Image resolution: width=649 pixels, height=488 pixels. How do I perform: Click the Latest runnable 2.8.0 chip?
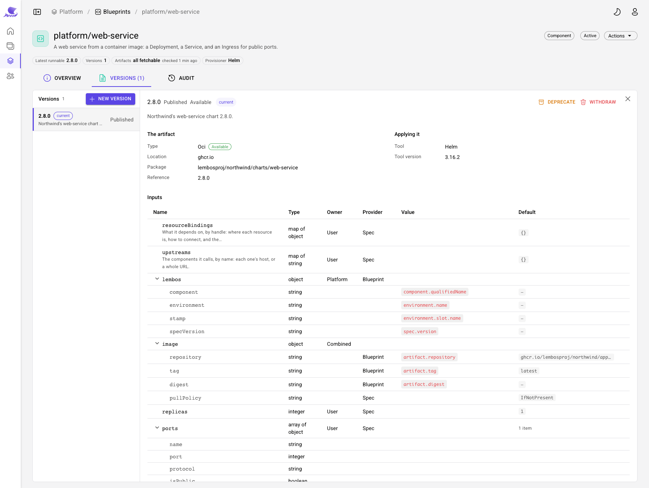click(x=56, y=61)
